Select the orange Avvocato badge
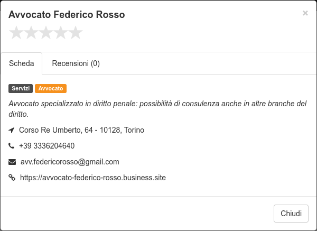 tap(51, 88)
